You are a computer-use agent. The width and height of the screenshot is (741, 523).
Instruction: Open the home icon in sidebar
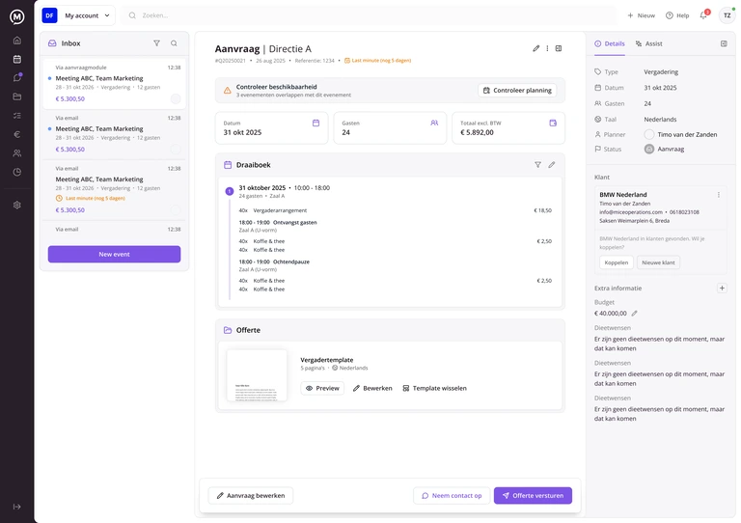pos(17,41)
